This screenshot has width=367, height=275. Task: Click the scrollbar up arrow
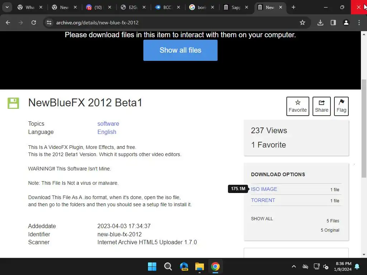pyautogui.click(x=364, y=35)
